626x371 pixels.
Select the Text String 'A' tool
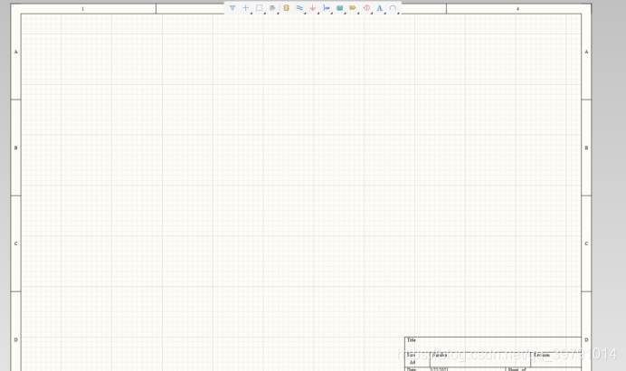pyautogui.click(x=379, y=8)
